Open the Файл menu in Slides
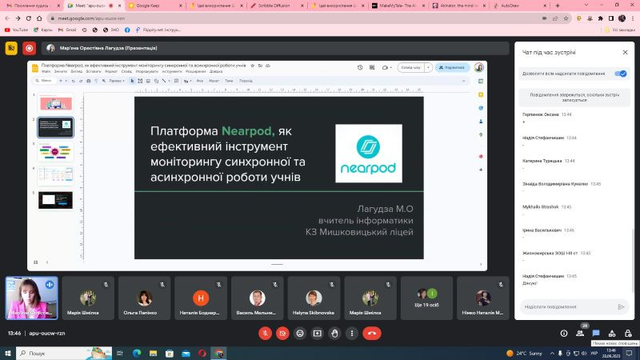The height and width of the screenshot is (360, 640). [x=46, y=71]
